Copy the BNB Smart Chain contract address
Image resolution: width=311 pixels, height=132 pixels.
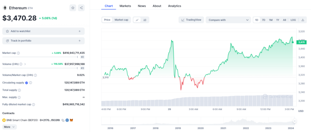[x=63, y=120]
